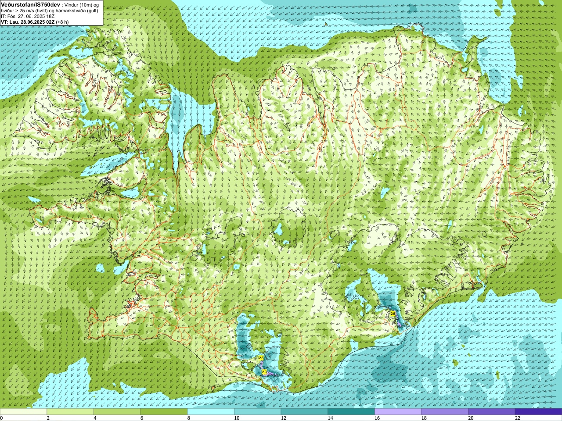The height and width of the screenshot is (421, 562).
Task: Select the 14–16 m/s dark teal legend swatch
Action: tap(351, 412)
